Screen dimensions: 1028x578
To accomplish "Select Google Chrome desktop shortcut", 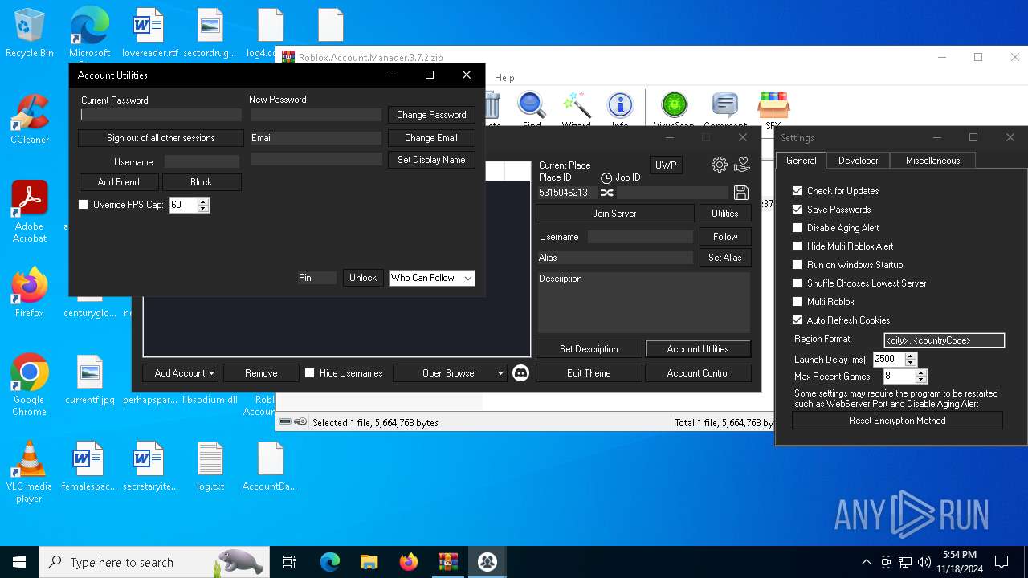I will tap(30, 385).
